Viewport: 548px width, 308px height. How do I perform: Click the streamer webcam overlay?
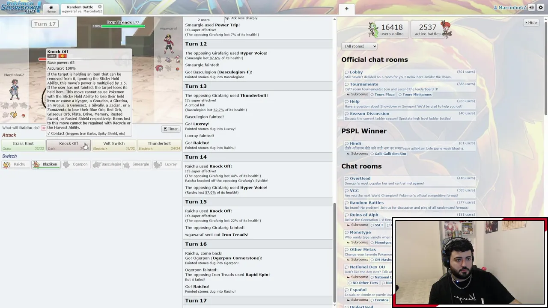click(470, 263)
